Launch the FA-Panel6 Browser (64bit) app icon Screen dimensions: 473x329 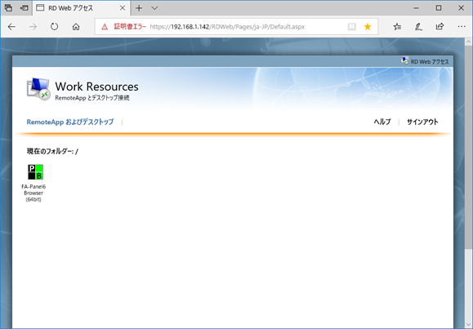point(35,172)
